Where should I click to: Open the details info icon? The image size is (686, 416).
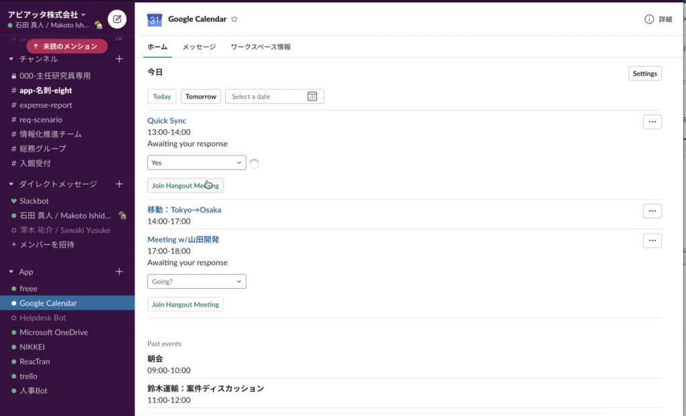coord(649,19)
